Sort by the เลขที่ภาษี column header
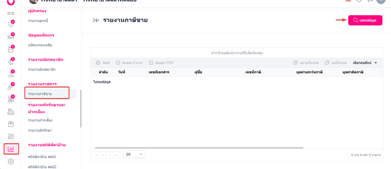The width and height of the screenshot is (391, 169). pos(263,72)
